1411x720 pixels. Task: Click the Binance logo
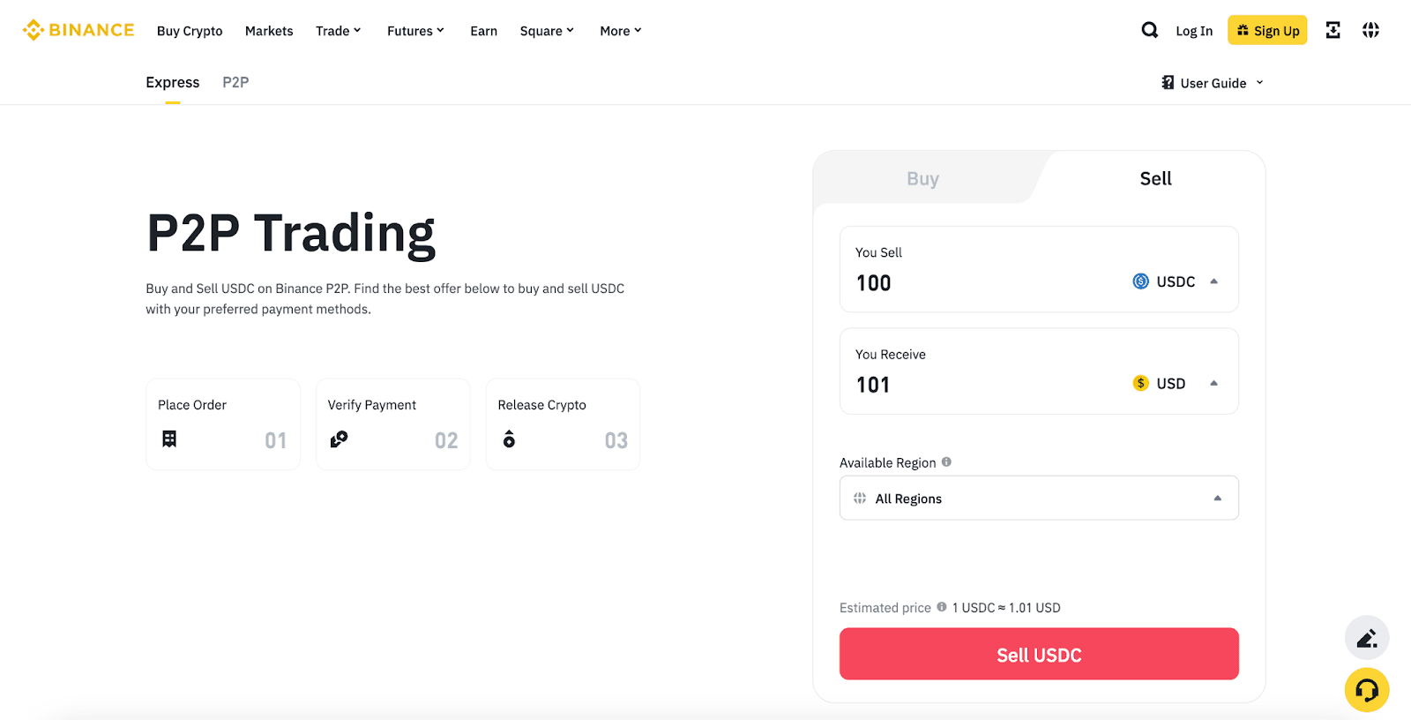(x=78, y=30)
